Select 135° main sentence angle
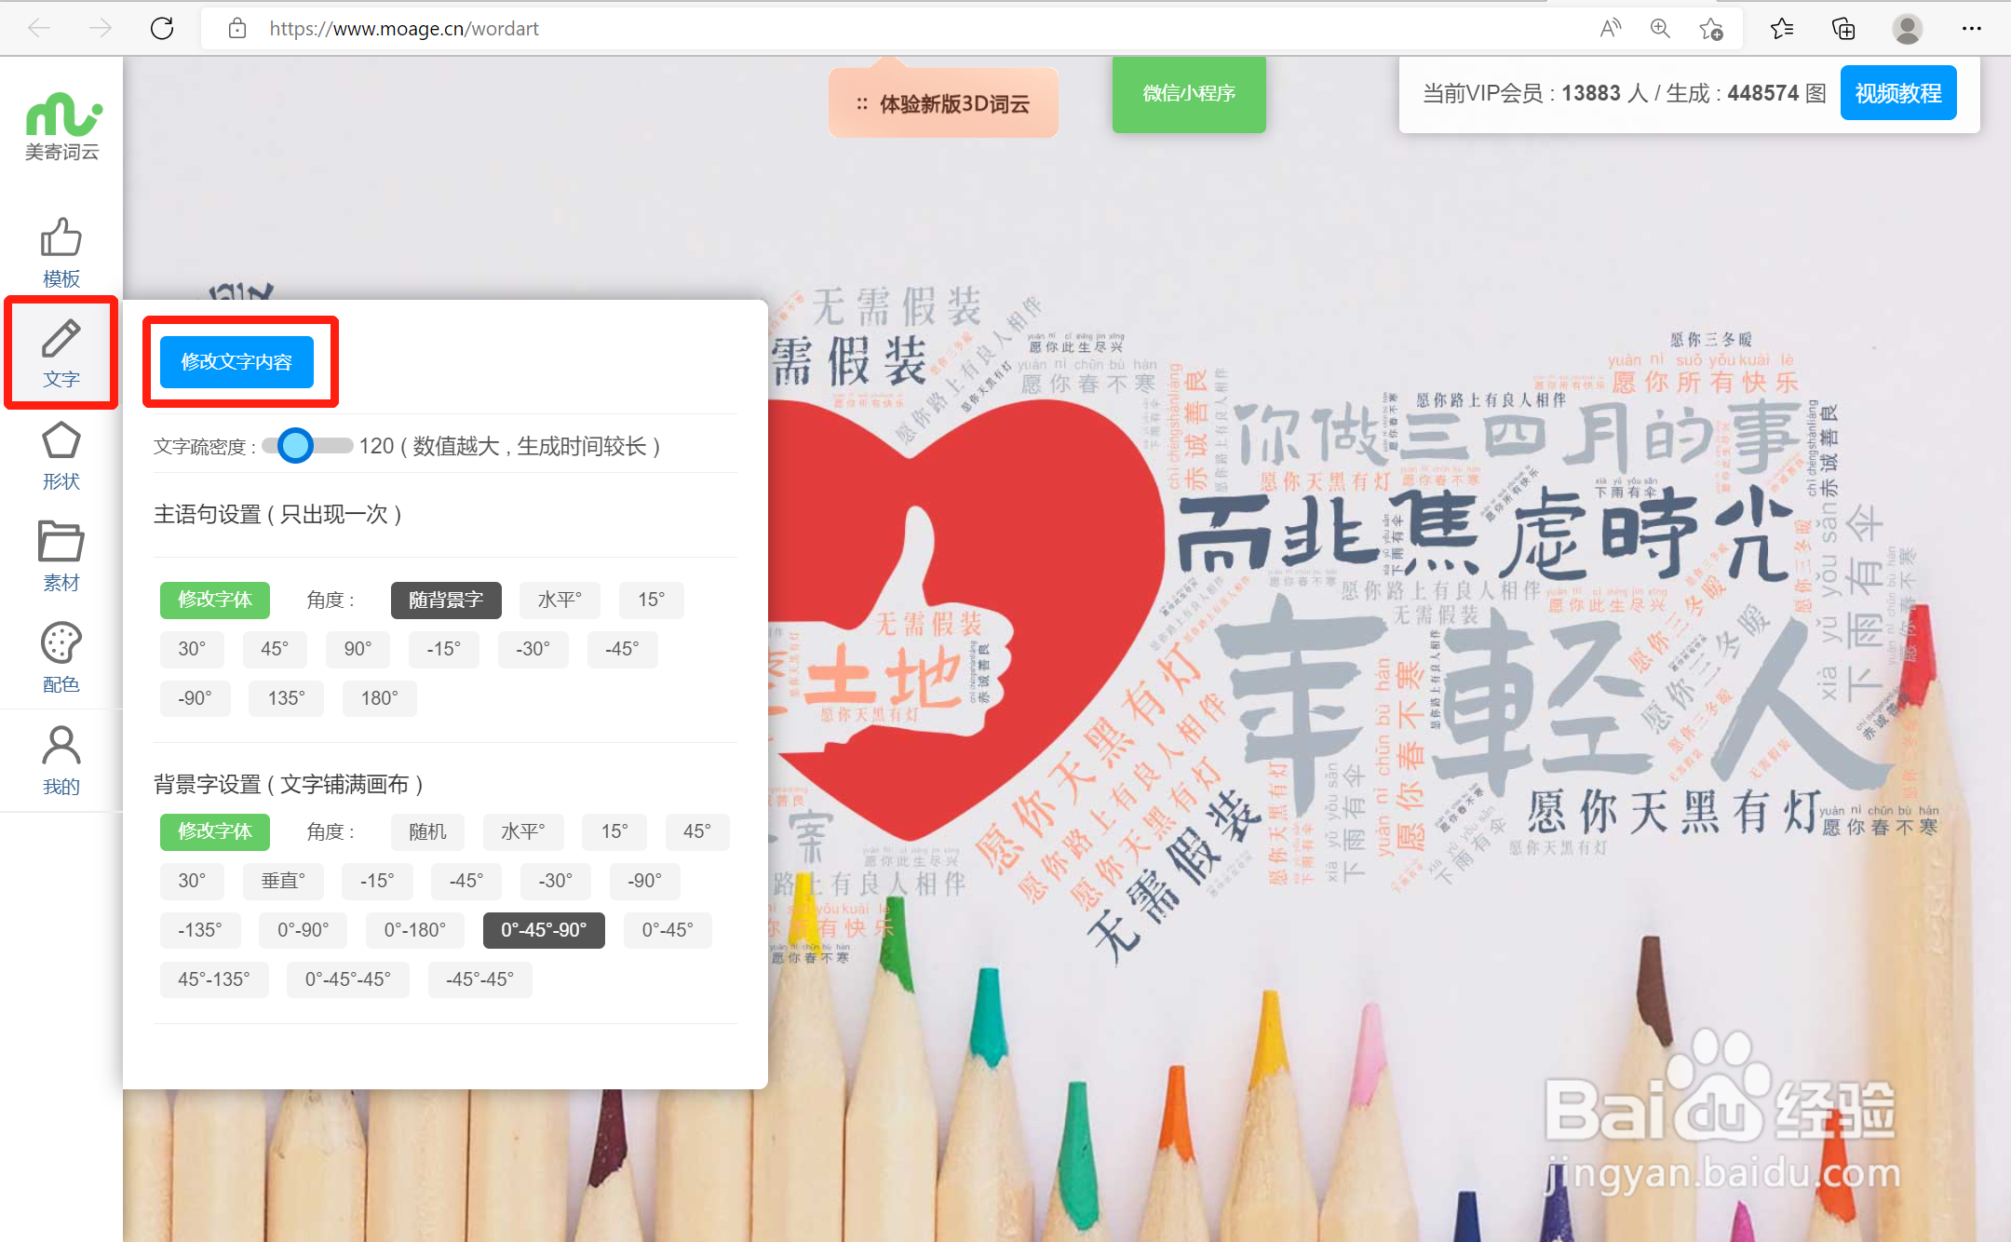The image size is (2011, 1242). tap(286, 698)
